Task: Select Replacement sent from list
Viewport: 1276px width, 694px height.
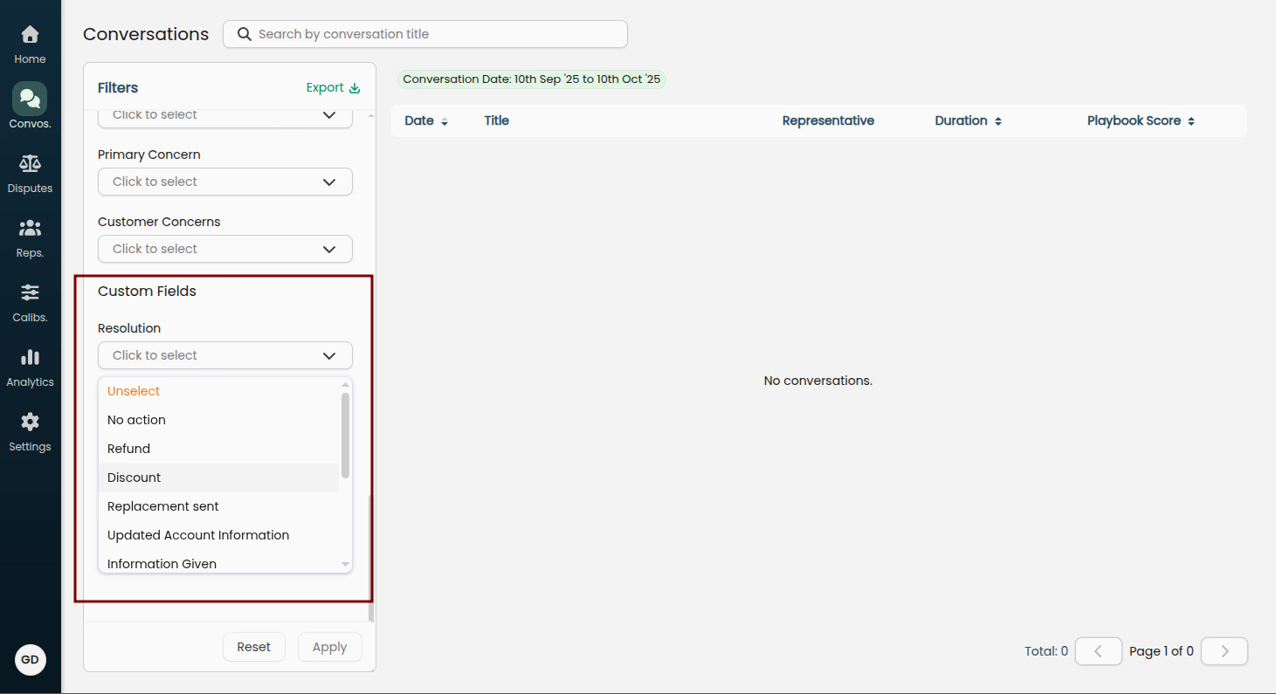Action: [x=163, y=506]
